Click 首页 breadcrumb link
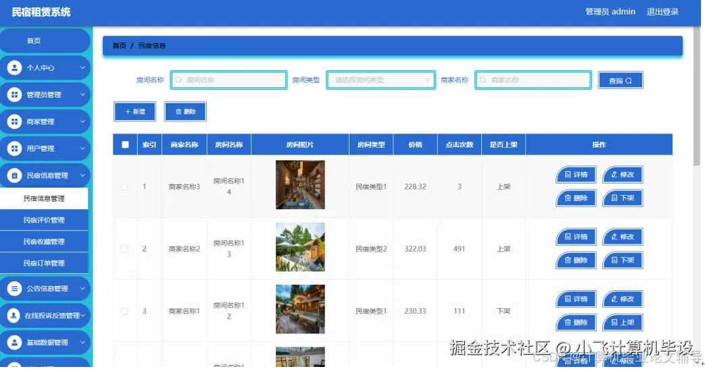The width and height of the screenshot is (705, 369). point(119,46)
